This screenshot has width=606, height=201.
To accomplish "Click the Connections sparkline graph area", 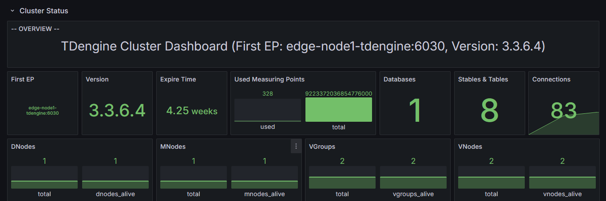I will pos(564,123).
